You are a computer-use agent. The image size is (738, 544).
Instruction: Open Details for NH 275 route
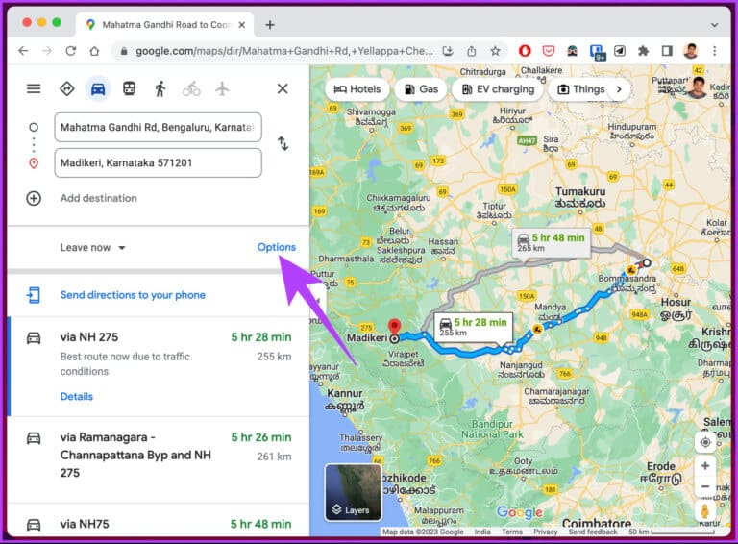[76, 396]
